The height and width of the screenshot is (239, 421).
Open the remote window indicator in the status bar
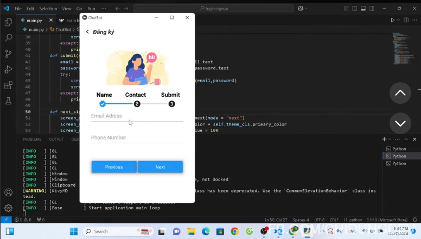[6, 220]
